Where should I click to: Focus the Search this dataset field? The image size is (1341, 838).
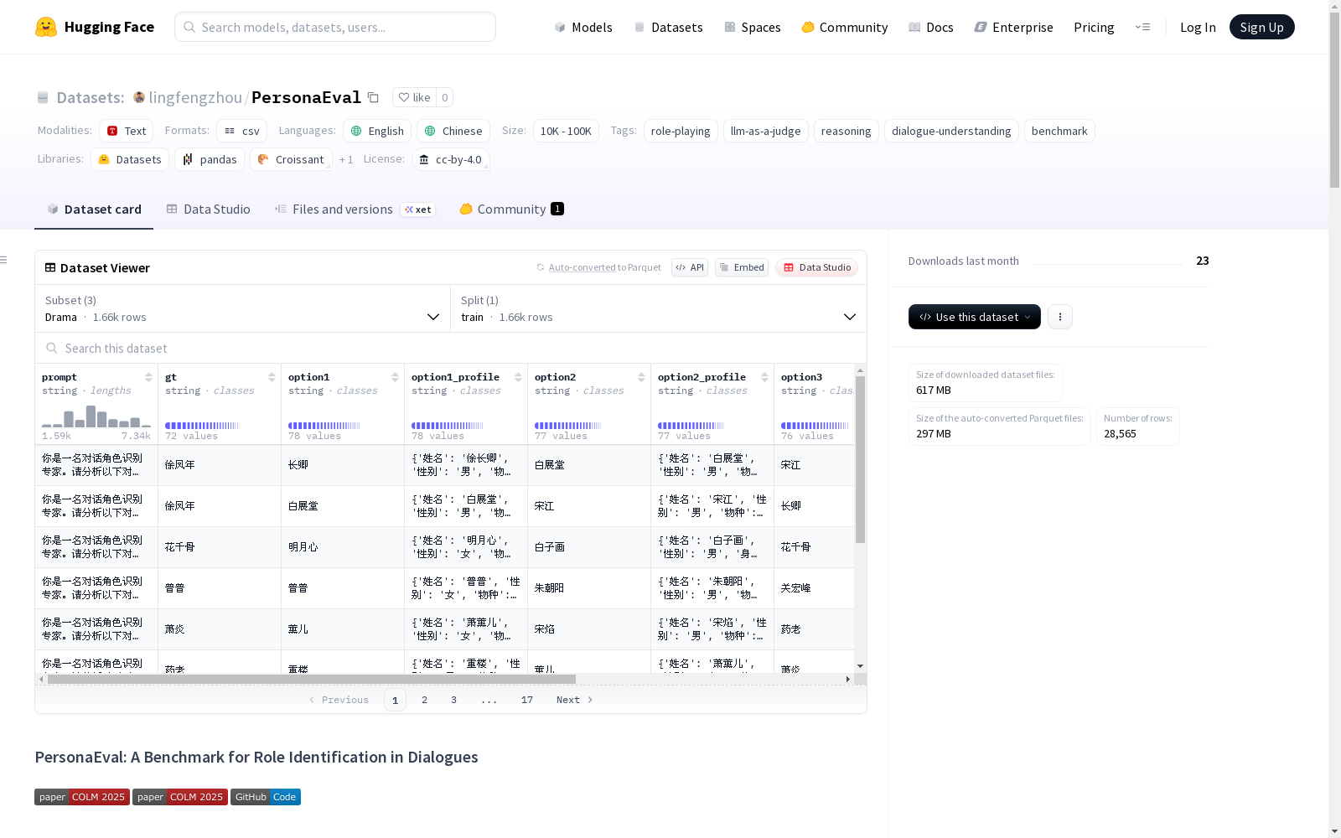coord(451,348)
